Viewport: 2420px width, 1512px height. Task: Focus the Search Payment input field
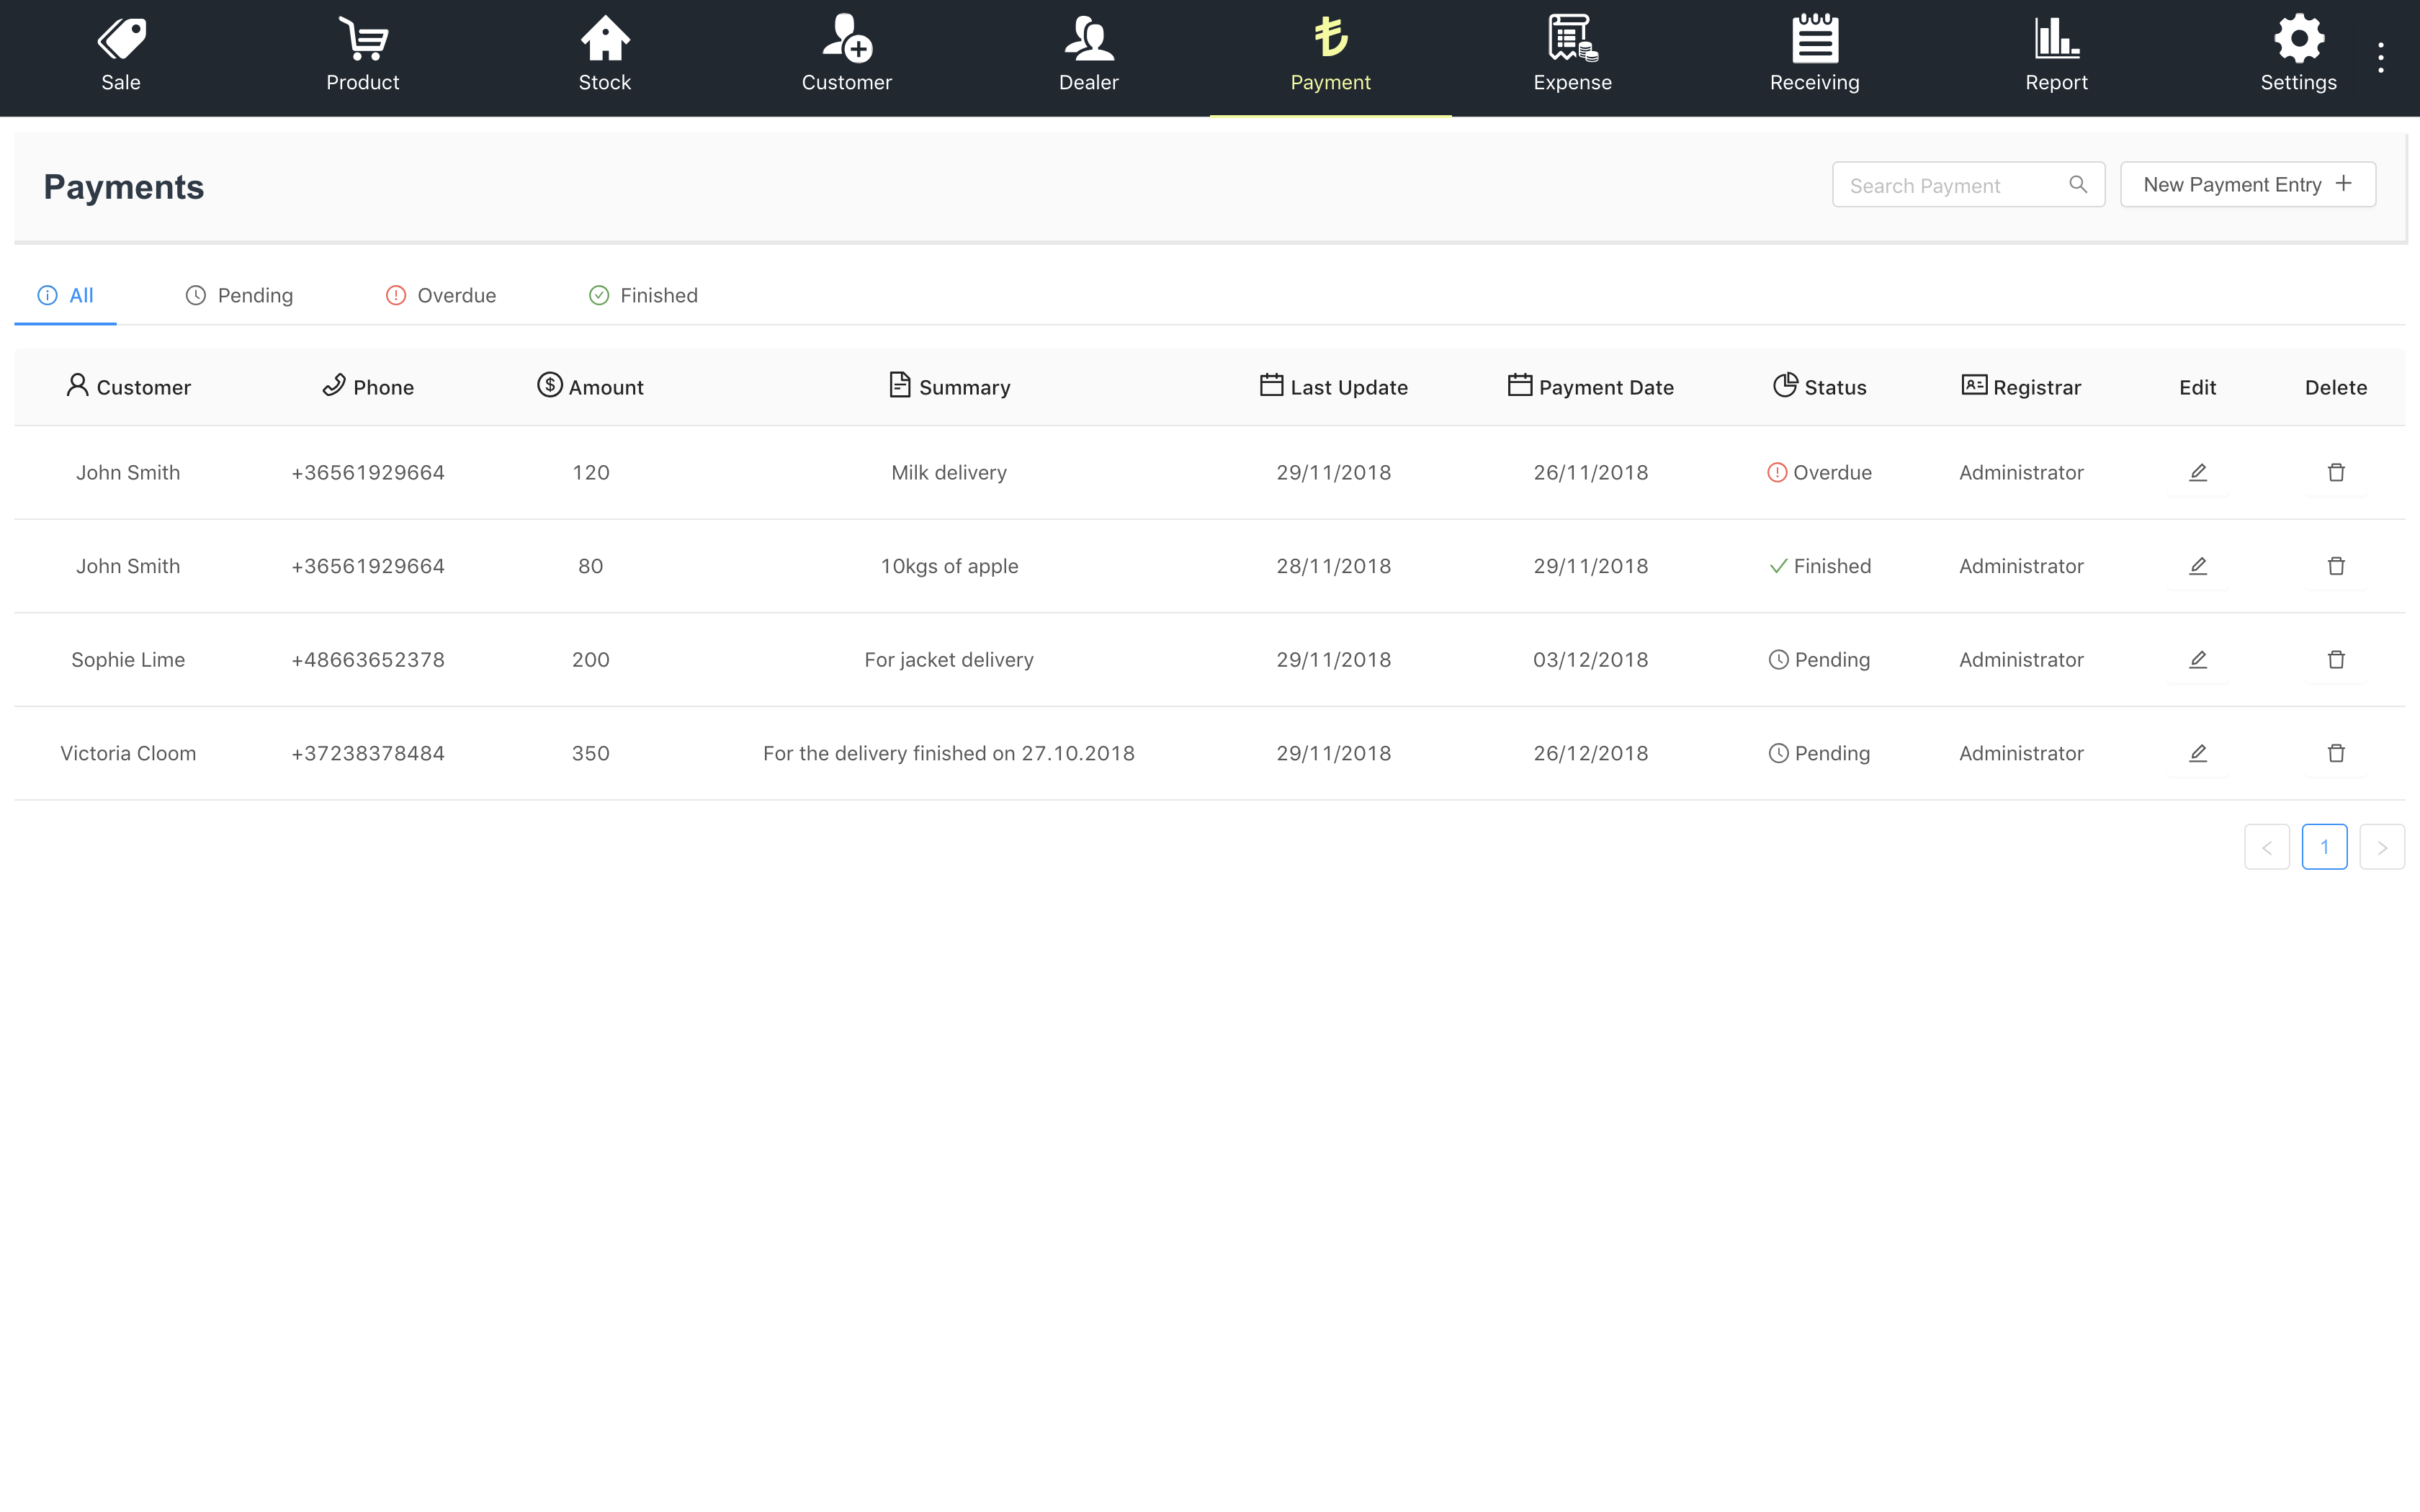point(1950,186)
